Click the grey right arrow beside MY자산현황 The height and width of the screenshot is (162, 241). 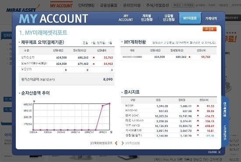click(123, 143)
